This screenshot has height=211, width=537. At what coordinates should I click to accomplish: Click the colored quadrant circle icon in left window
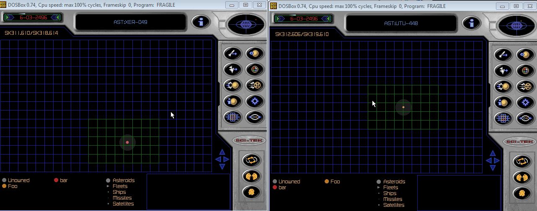pyautogui.click(x=254, y=69)
